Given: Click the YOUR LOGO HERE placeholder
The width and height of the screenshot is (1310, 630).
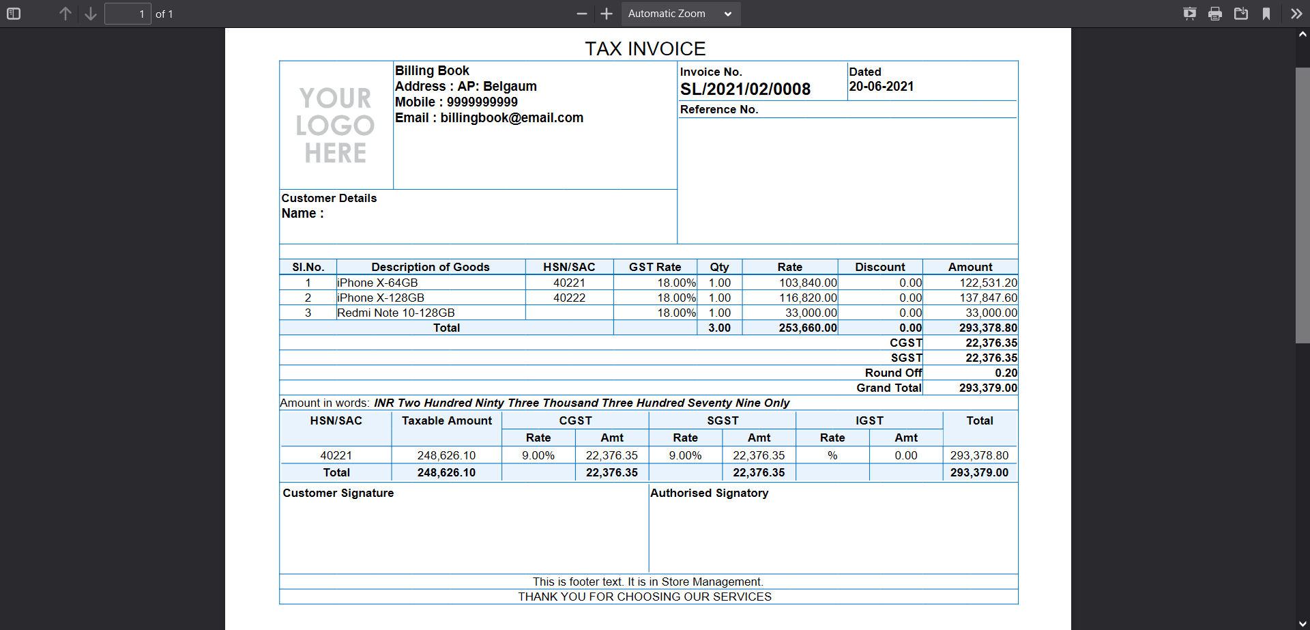Looking at the screenshot, I should pos(336,126).
